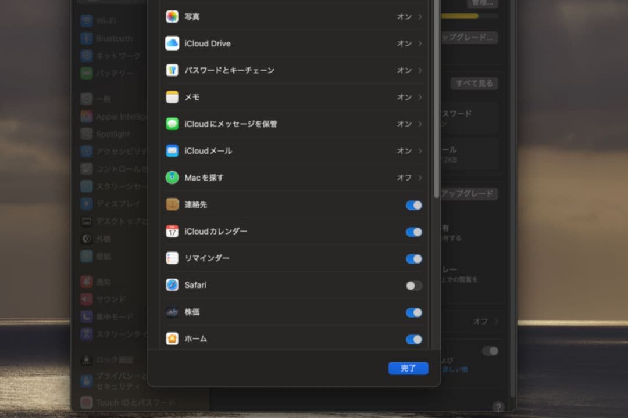Click the iCloud Drive cloud icon
The width and height of the screenshot is (628, 418).
[x=172, y=44]
